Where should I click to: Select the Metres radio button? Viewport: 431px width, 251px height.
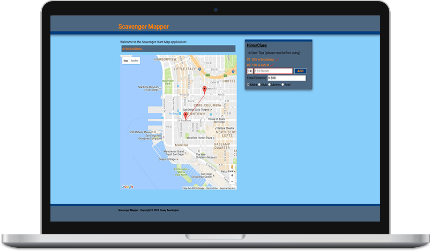(269, 85)
